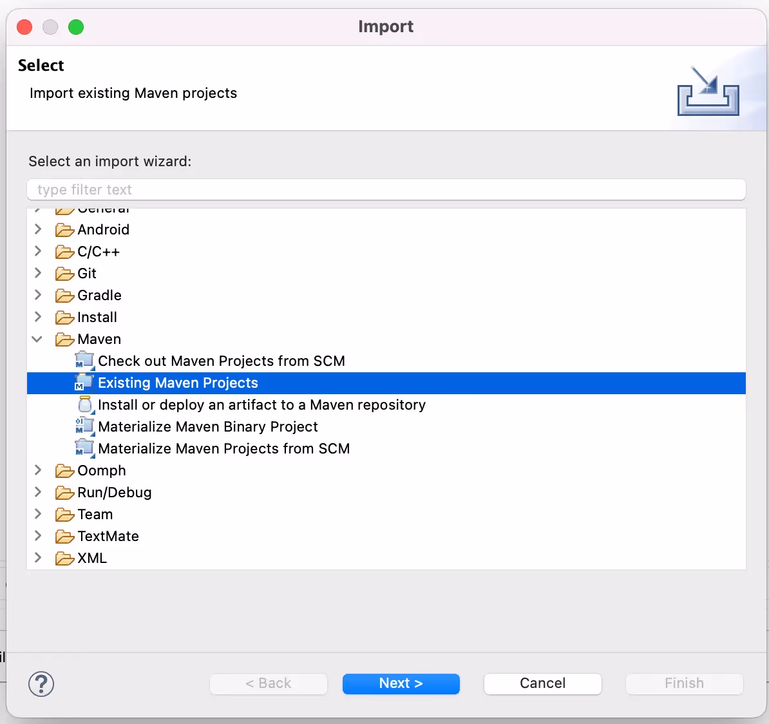The width and height of the screenshot is (769, 724).
Task: Click the Cancel button
Action: coord(542,683)
